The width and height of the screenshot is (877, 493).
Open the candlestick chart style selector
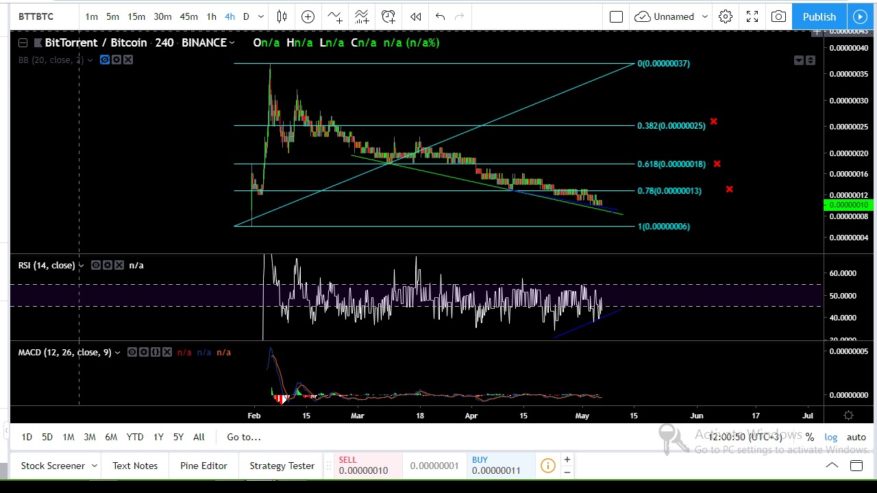(x=282, y=16)
